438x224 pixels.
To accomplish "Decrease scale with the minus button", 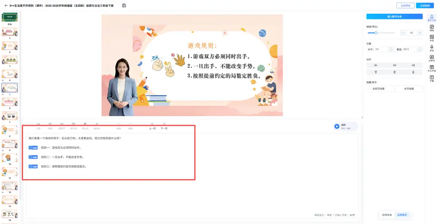I will coord(403,33).
